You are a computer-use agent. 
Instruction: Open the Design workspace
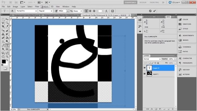pos(143,2)
